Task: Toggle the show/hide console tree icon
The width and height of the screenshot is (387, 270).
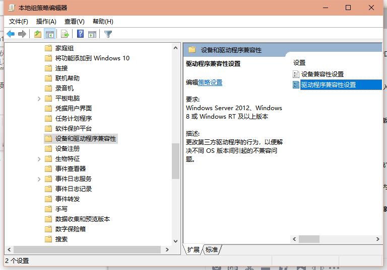Action: click(50, 34)
